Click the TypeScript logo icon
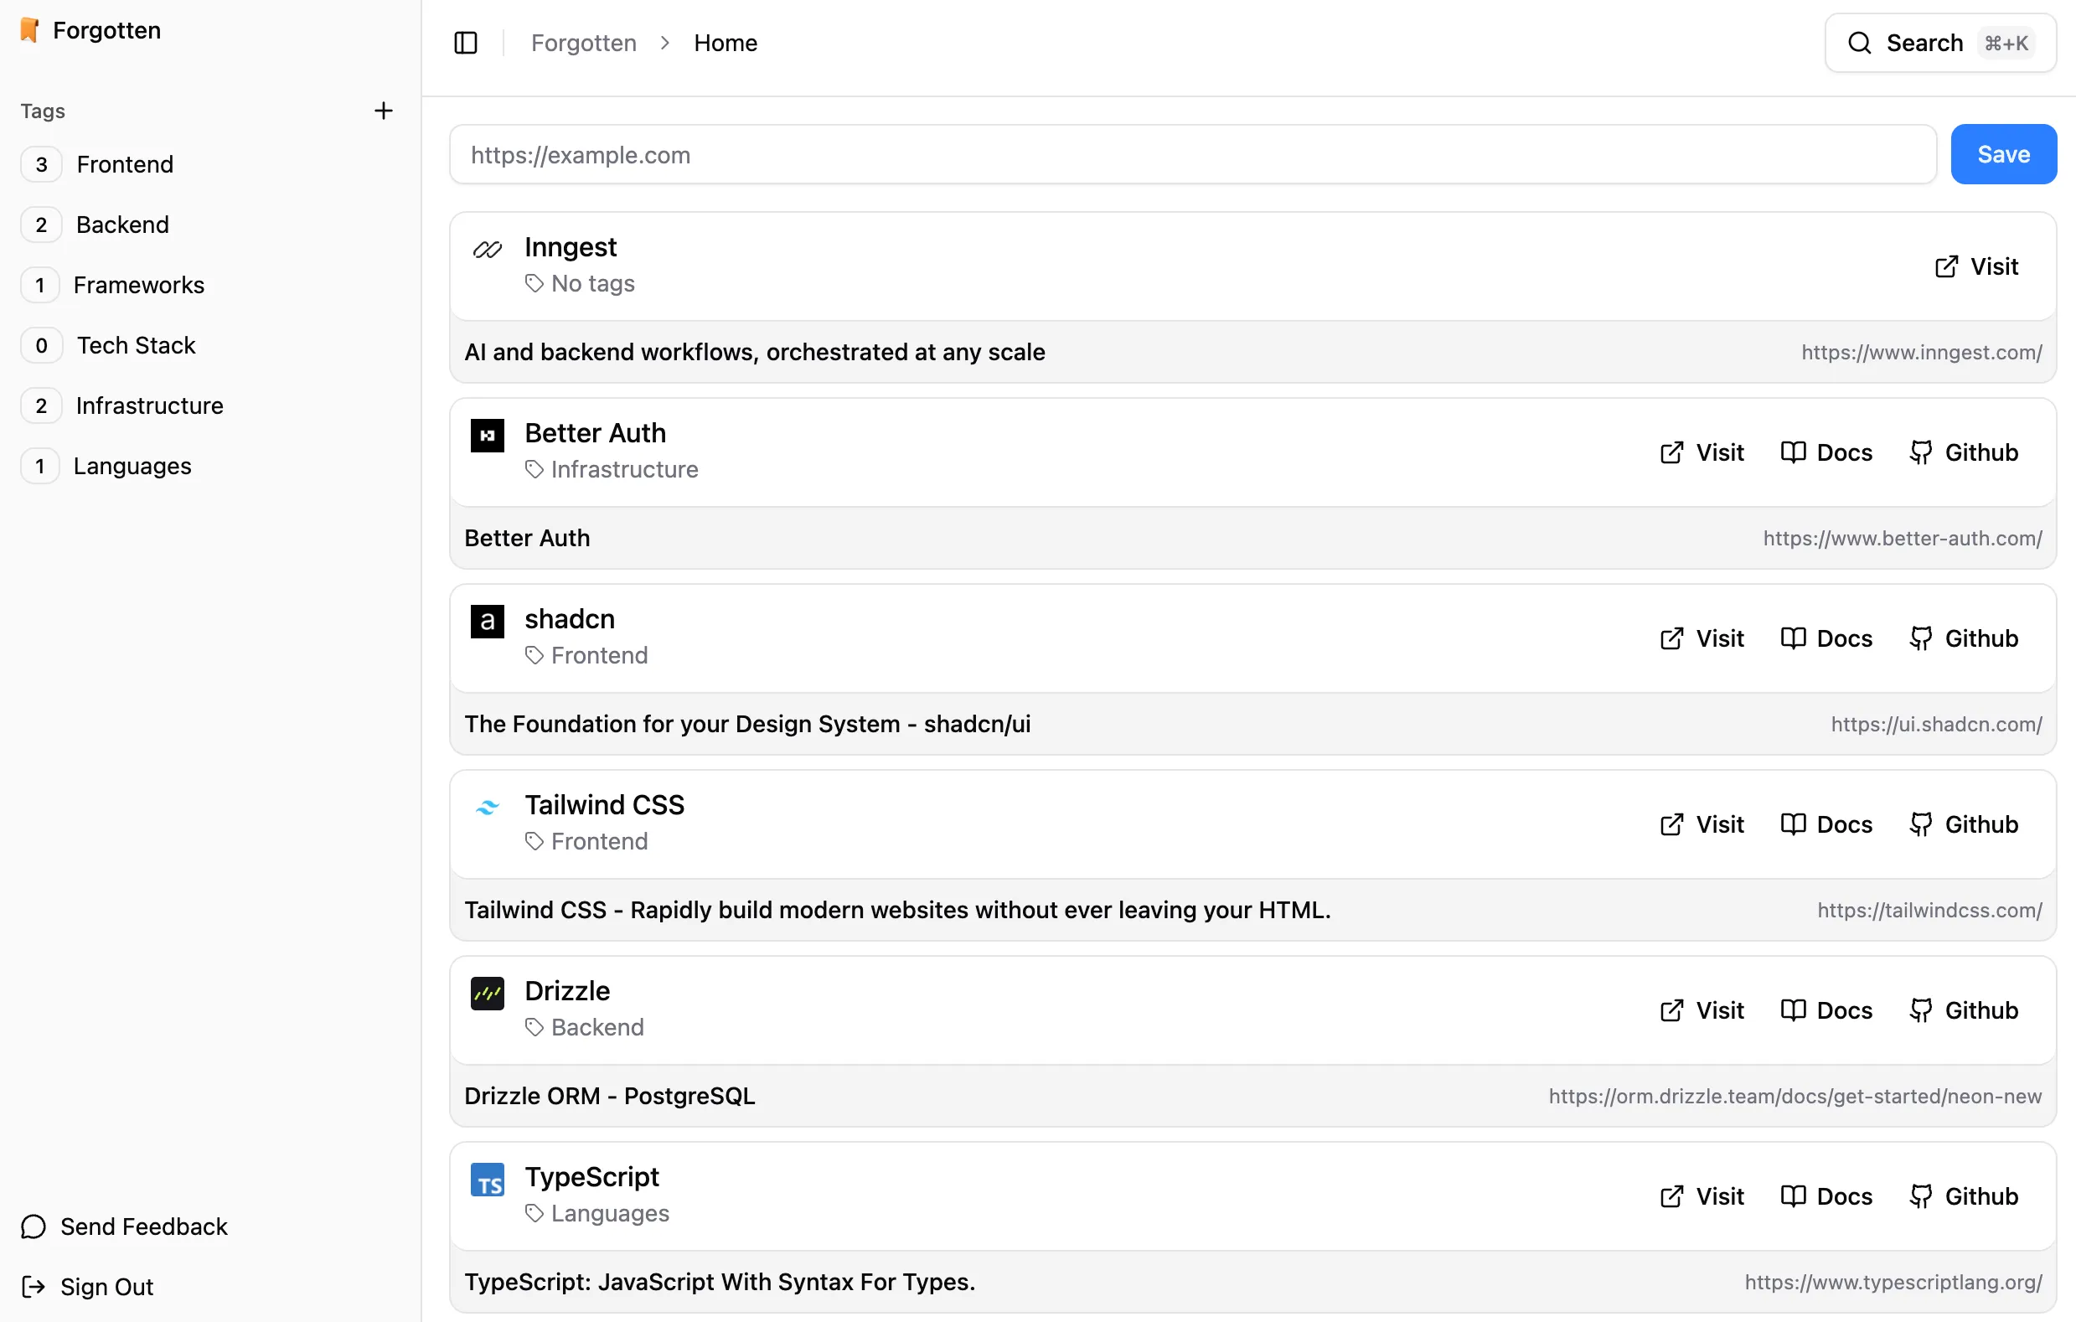The image size is (2076, 1322). click(x=487, y=1180)
